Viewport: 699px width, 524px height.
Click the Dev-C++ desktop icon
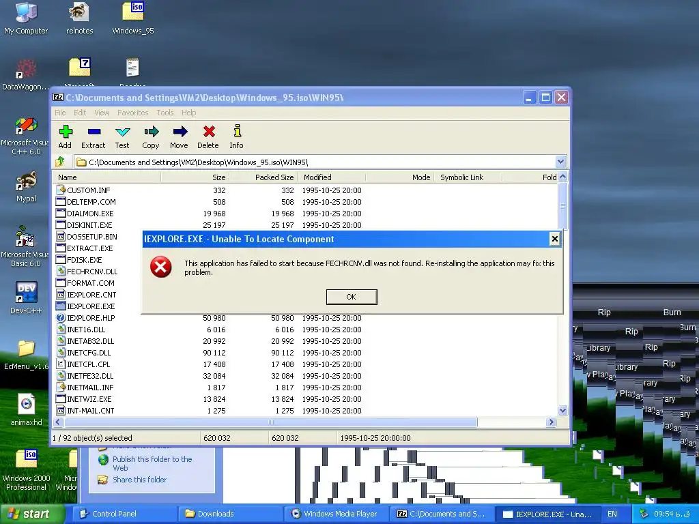pyautogui.click(x=26, y=297)
